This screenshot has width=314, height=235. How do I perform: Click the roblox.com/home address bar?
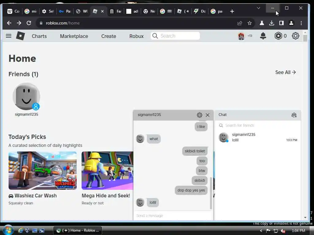[136, 23]
